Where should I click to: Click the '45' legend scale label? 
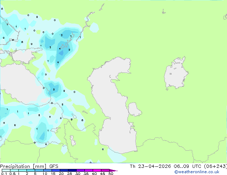click(102, 174)
